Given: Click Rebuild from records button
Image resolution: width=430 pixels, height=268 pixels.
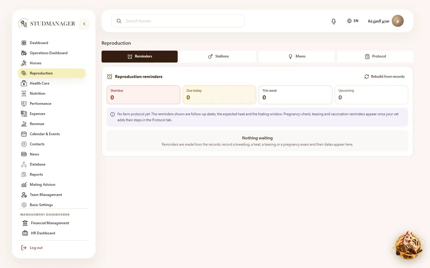Looking at the screenshot, I should tap(385, 77).
